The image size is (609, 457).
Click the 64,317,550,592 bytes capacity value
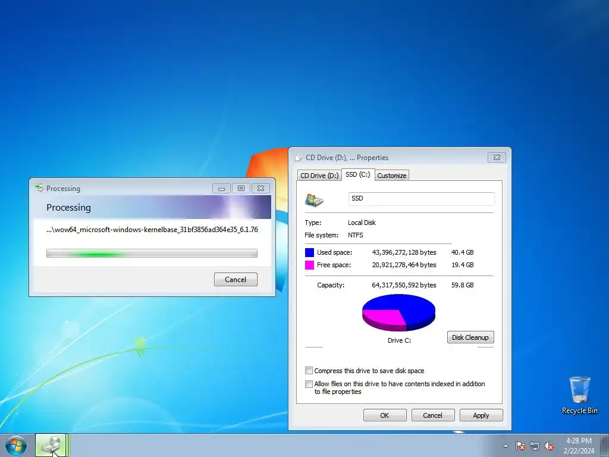404,285
